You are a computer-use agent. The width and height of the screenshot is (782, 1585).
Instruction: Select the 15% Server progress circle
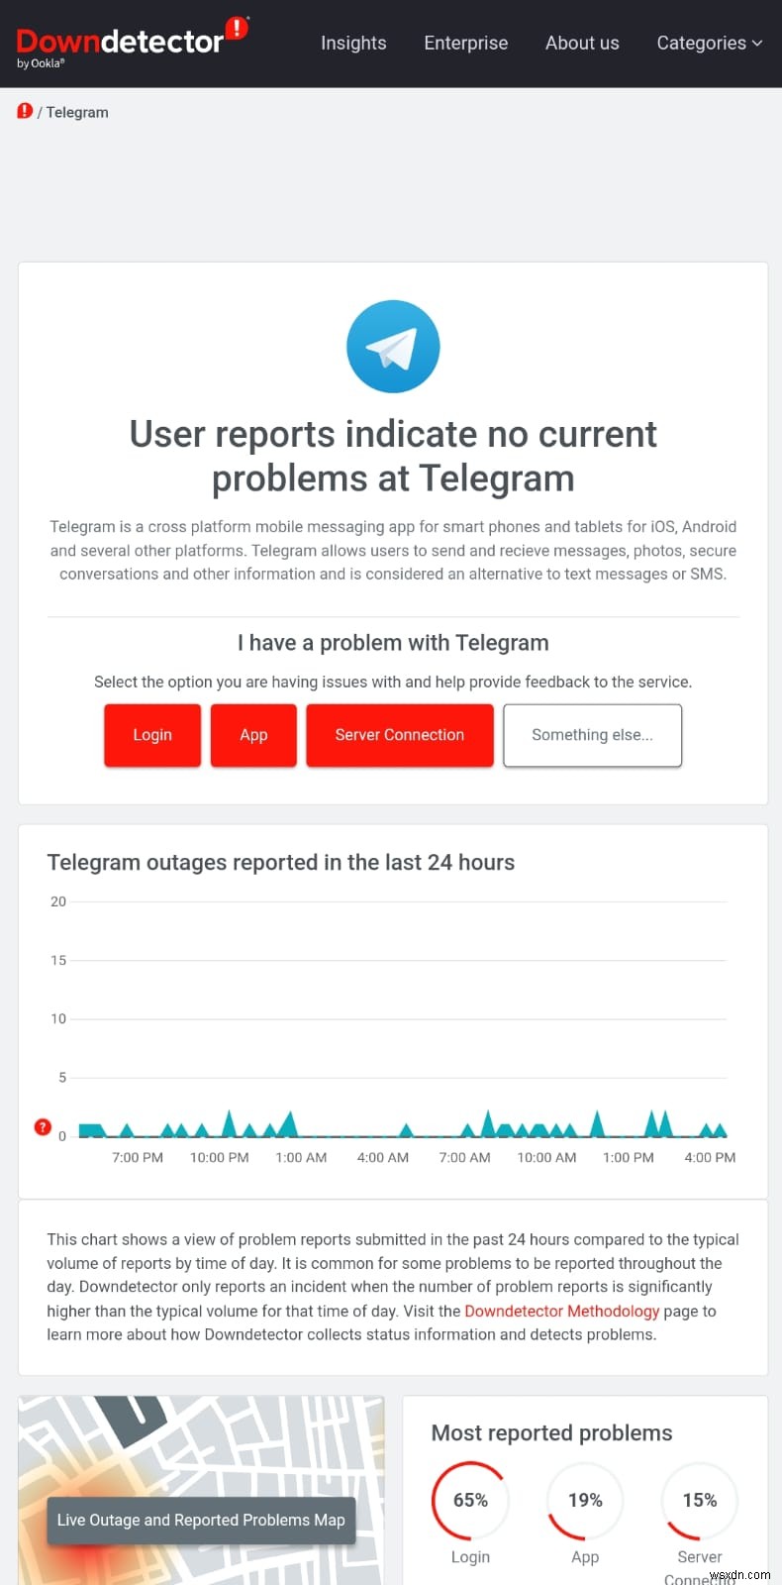pos(700,1500)
